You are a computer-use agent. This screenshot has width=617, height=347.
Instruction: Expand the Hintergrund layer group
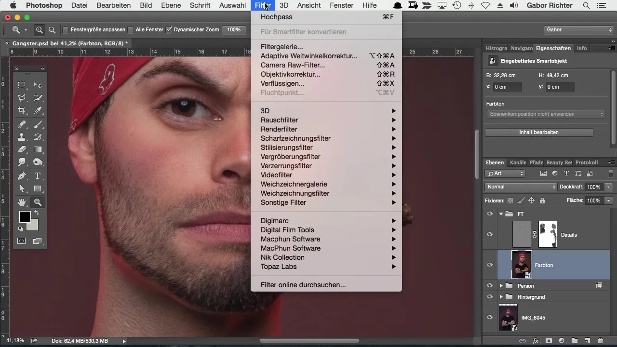click(x=501, y=297)
